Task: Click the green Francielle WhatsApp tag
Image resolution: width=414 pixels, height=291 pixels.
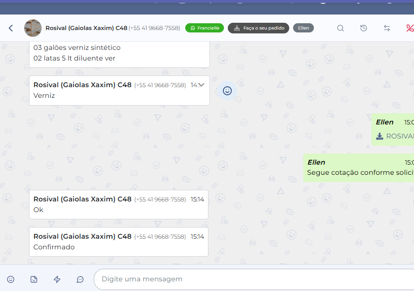Action: 205,28
